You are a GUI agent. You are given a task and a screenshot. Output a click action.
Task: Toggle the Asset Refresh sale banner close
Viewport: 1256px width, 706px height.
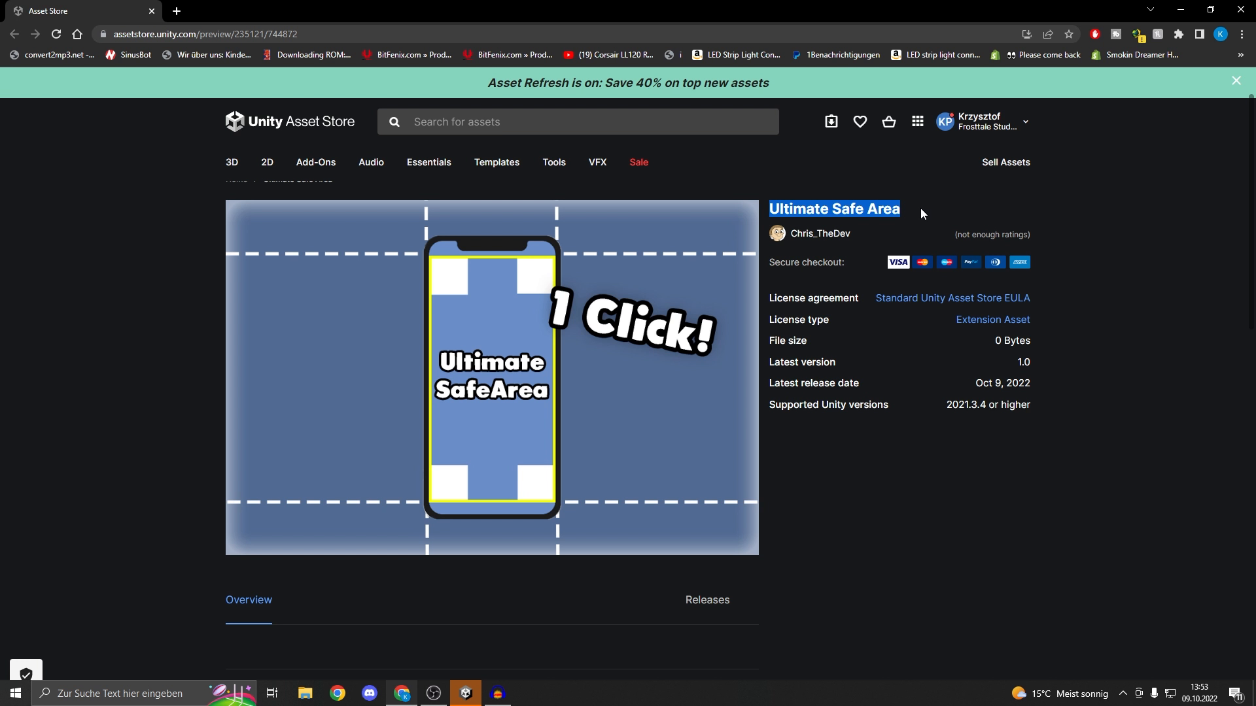click(x=1236, y=80)
